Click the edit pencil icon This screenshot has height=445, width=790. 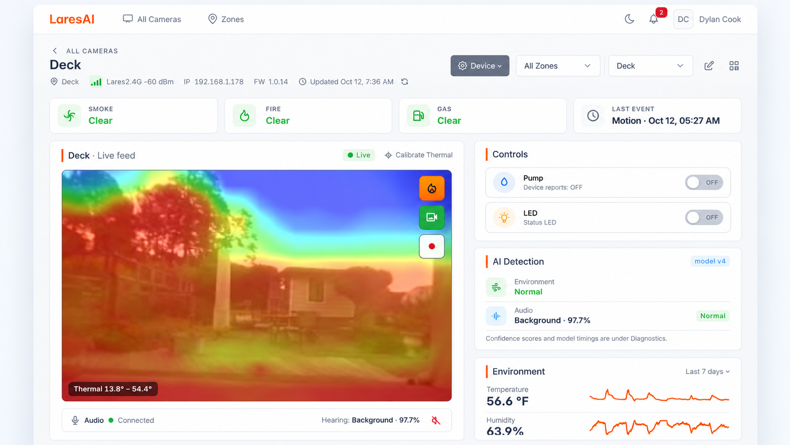point(709,66)
